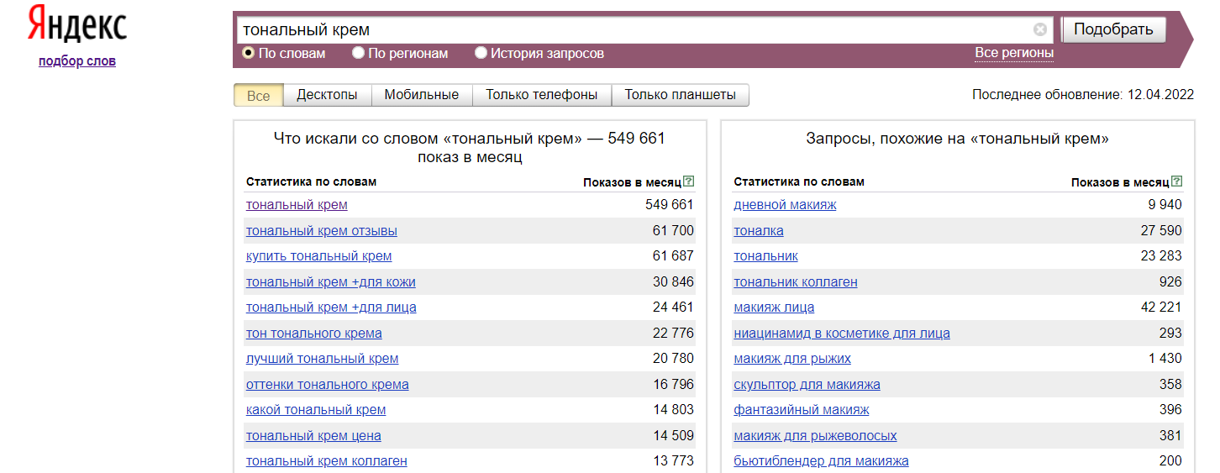Open 'тональный крем +для лица' link
This screenshot has width=1220, height=473.
[x=331, y=307]
